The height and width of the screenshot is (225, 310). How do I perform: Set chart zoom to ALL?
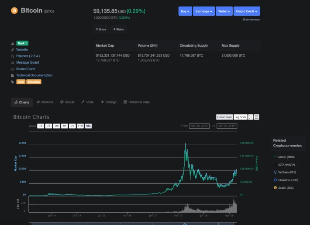(88, 126)
